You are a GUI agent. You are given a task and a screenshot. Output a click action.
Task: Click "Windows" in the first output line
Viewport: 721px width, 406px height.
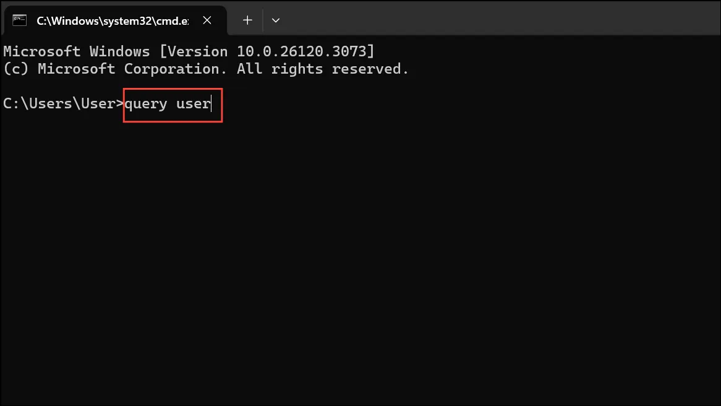click(119, 51)
